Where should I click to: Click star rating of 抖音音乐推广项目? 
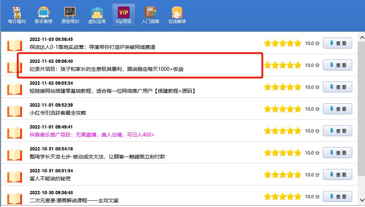283,131
